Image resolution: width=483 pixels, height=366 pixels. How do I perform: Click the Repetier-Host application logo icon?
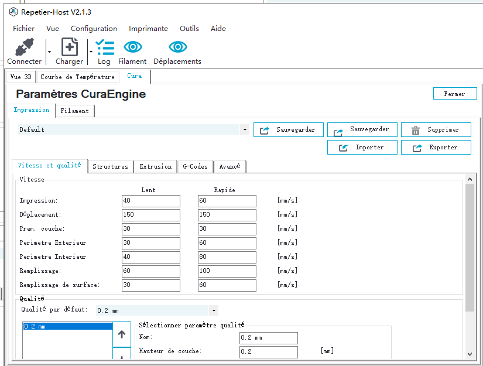coord(13,12)
